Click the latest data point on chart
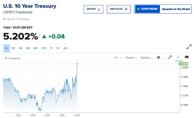194x118 pixels. (x=77, y=64)
